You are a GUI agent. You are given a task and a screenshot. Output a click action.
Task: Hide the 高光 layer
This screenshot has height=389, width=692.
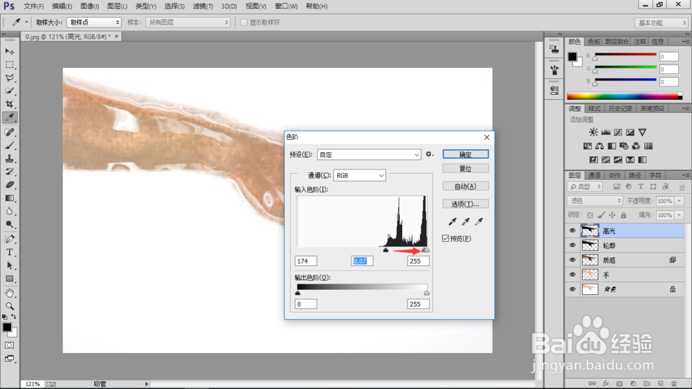coord(572,230)
